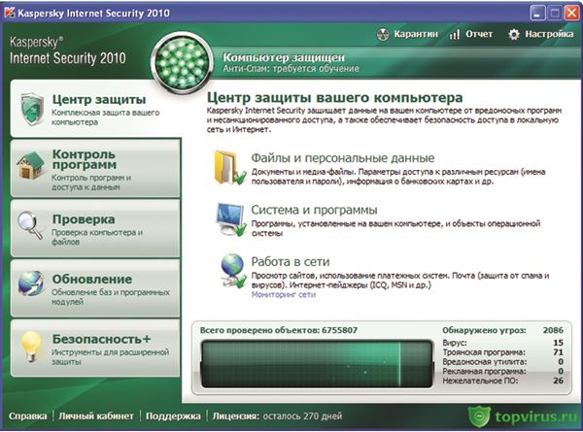Click the globe icon of Обновление
583x432 pixels.
[x=31, y=283]
